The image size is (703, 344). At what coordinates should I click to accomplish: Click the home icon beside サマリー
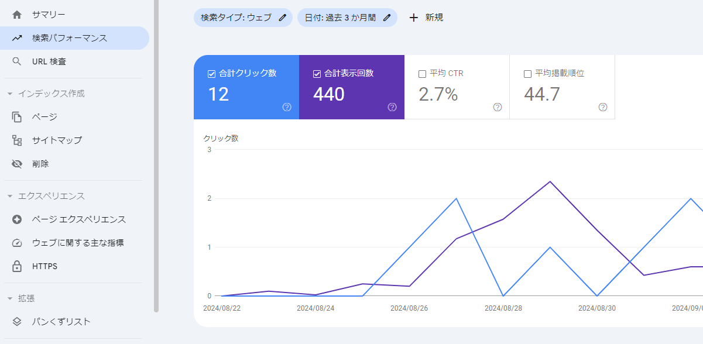click(17, 15)
